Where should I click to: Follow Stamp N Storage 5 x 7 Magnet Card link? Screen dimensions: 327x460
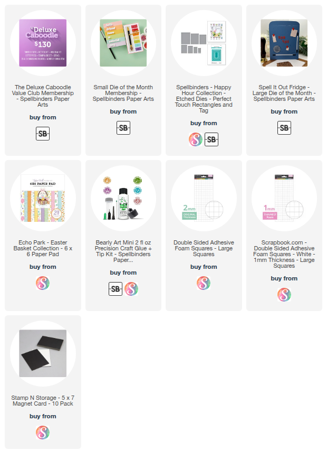[x=43, y=400]
